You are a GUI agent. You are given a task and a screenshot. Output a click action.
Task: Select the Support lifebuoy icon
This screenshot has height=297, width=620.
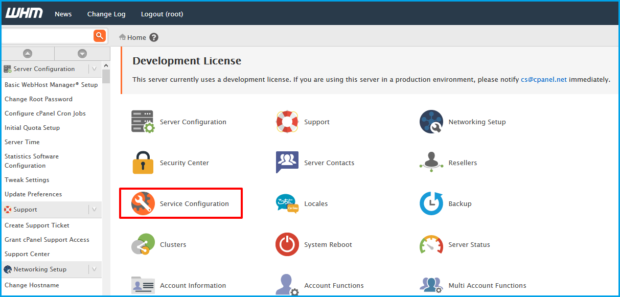(287, 121)
